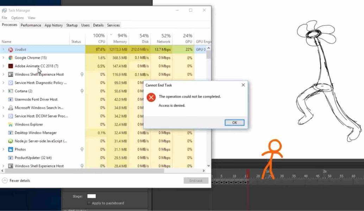The width and height of the screenshot is (364, 211).
Task: Click the Photos app icon
Action: tap(11, 149)
